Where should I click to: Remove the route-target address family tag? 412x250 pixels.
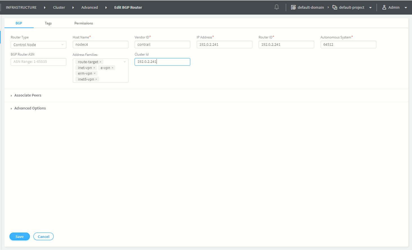click(x=100, y=62)
